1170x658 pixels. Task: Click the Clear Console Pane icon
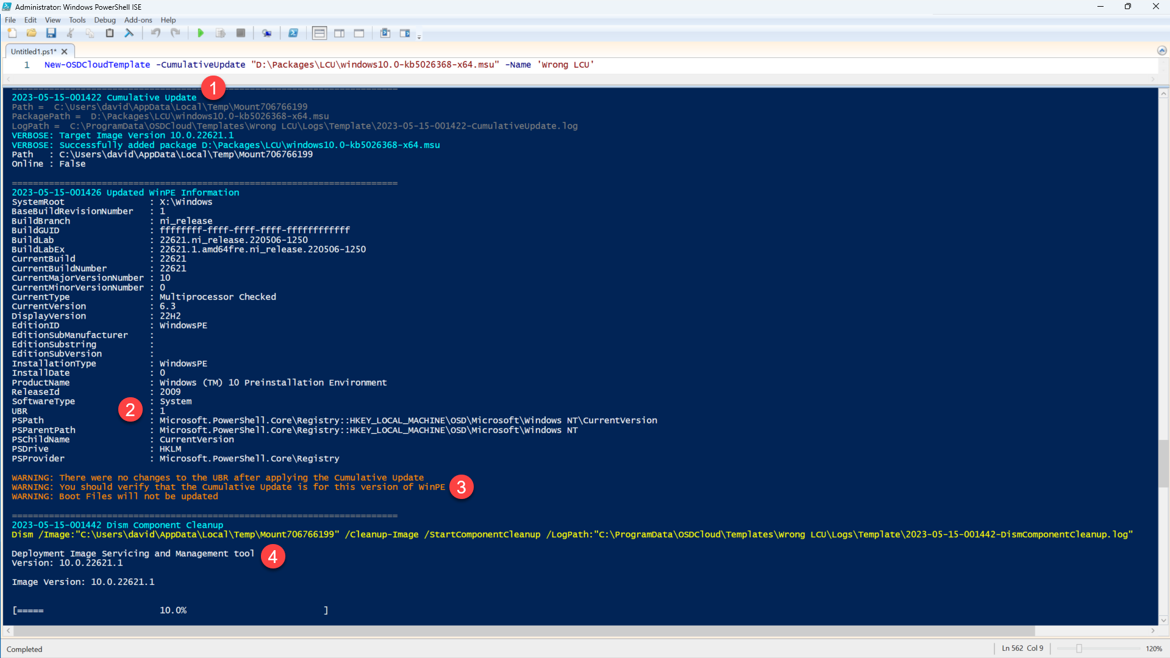(129, 34)
